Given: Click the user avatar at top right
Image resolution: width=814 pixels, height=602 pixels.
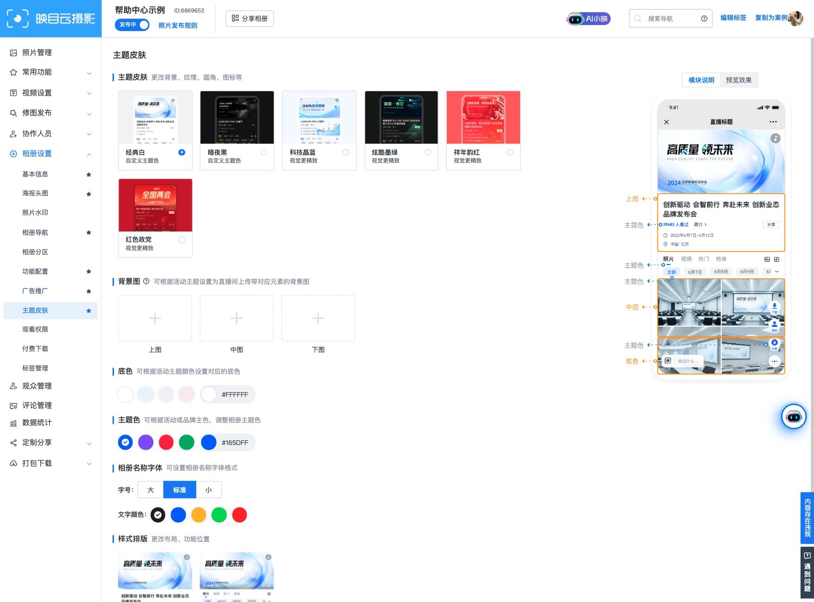Looking at the screenshot, I should (x=795, y=19).
